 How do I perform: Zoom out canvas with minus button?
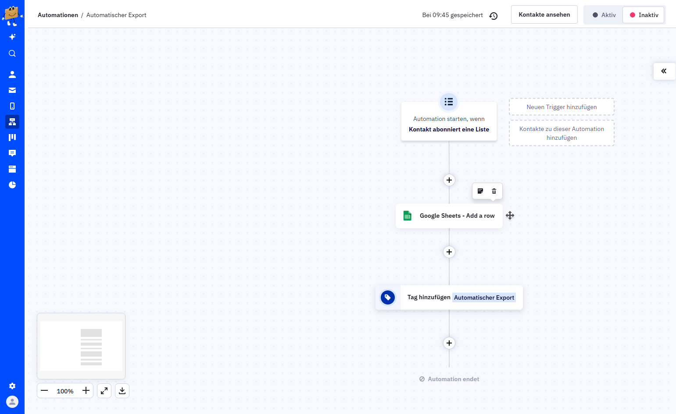(44, 391)
